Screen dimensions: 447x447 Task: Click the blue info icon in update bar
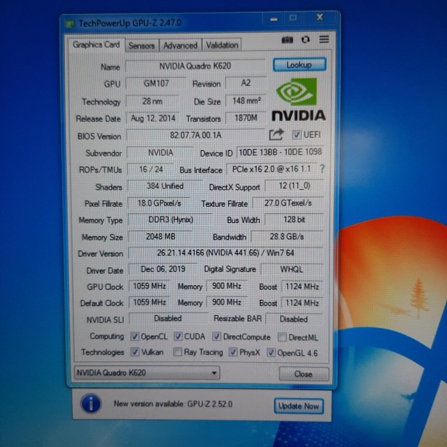[91, 404]
